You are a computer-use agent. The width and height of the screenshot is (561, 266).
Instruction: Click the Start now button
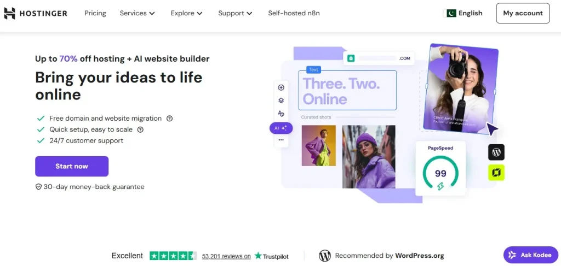(x=72, y=166)
